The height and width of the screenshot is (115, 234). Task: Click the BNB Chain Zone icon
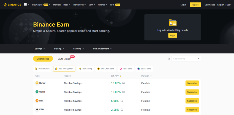[x=99, y=69]
